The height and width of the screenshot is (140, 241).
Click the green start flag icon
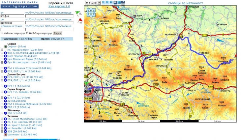(x=78, y=14)
